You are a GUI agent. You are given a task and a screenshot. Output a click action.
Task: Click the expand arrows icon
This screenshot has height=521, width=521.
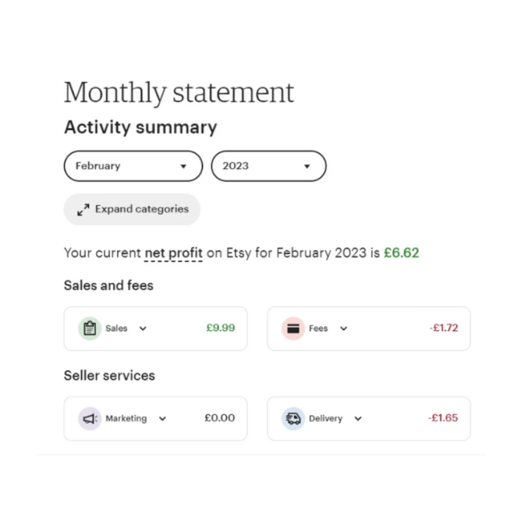click(83, 210)
